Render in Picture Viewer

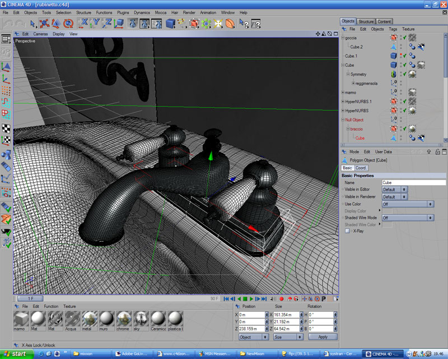(x=144, y=24)
